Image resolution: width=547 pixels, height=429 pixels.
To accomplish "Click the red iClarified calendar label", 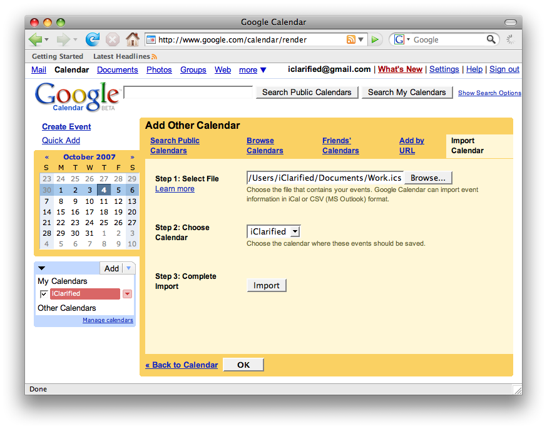I will point(85,294).
